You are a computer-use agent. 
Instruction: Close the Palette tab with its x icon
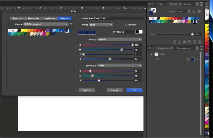tap(180, 4)
